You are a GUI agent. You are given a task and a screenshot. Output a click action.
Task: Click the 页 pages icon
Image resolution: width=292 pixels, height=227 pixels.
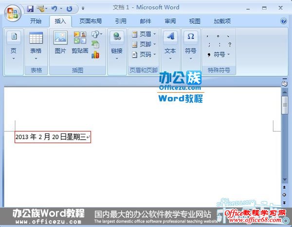point(14,38)
